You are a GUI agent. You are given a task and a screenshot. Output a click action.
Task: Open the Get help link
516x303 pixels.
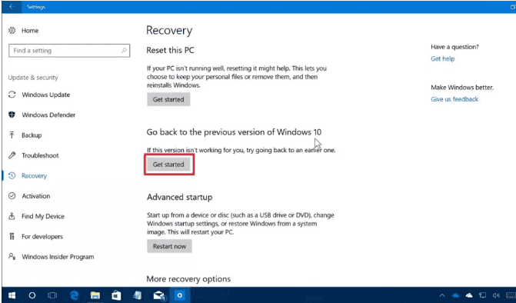coord(443,59)
